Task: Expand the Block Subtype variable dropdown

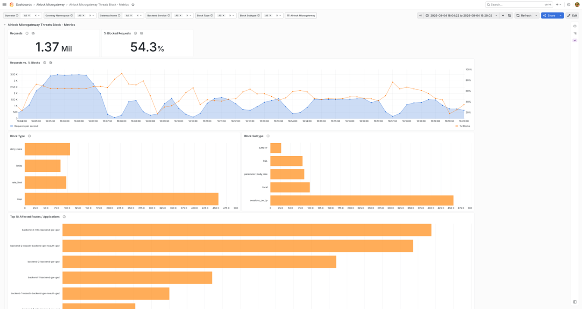Action: 280,16
